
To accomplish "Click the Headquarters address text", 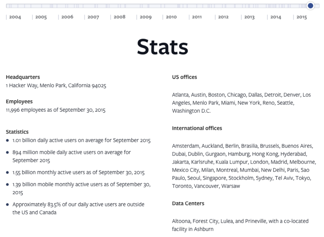I will 56,85.
